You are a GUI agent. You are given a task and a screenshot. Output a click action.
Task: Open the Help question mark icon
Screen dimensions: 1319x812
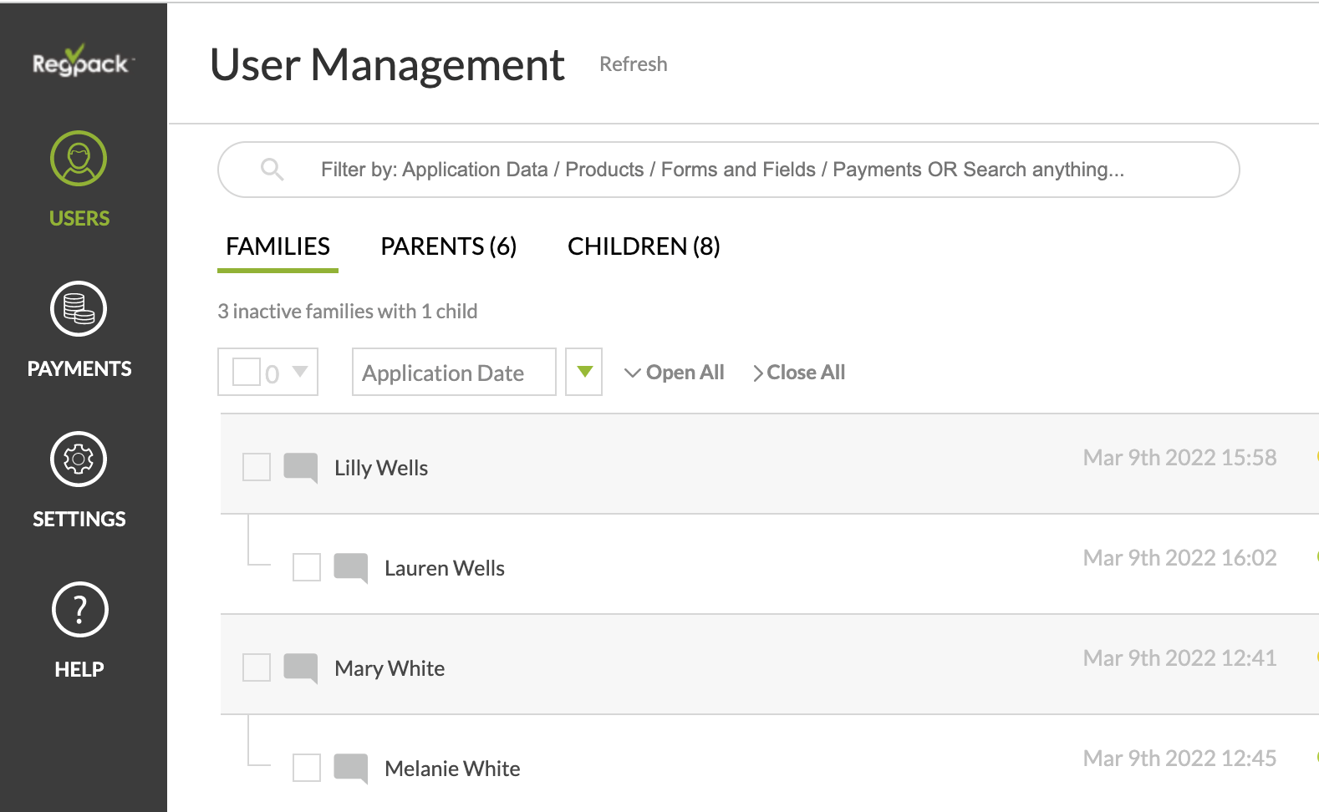pyautogui.click(x=79, y=610)
